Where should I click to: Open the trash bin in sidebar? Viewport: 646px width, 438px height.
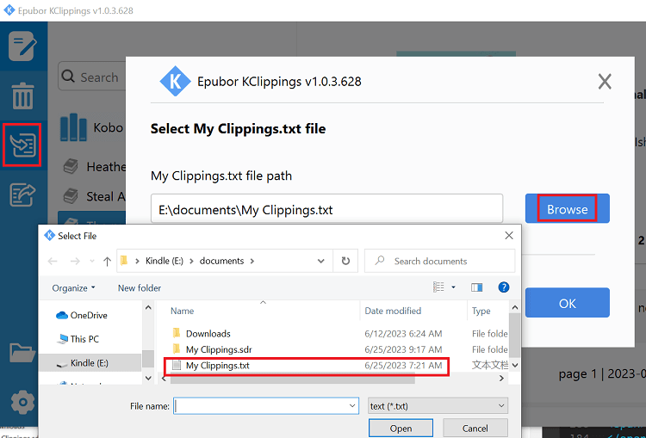[x=22, y=96]
